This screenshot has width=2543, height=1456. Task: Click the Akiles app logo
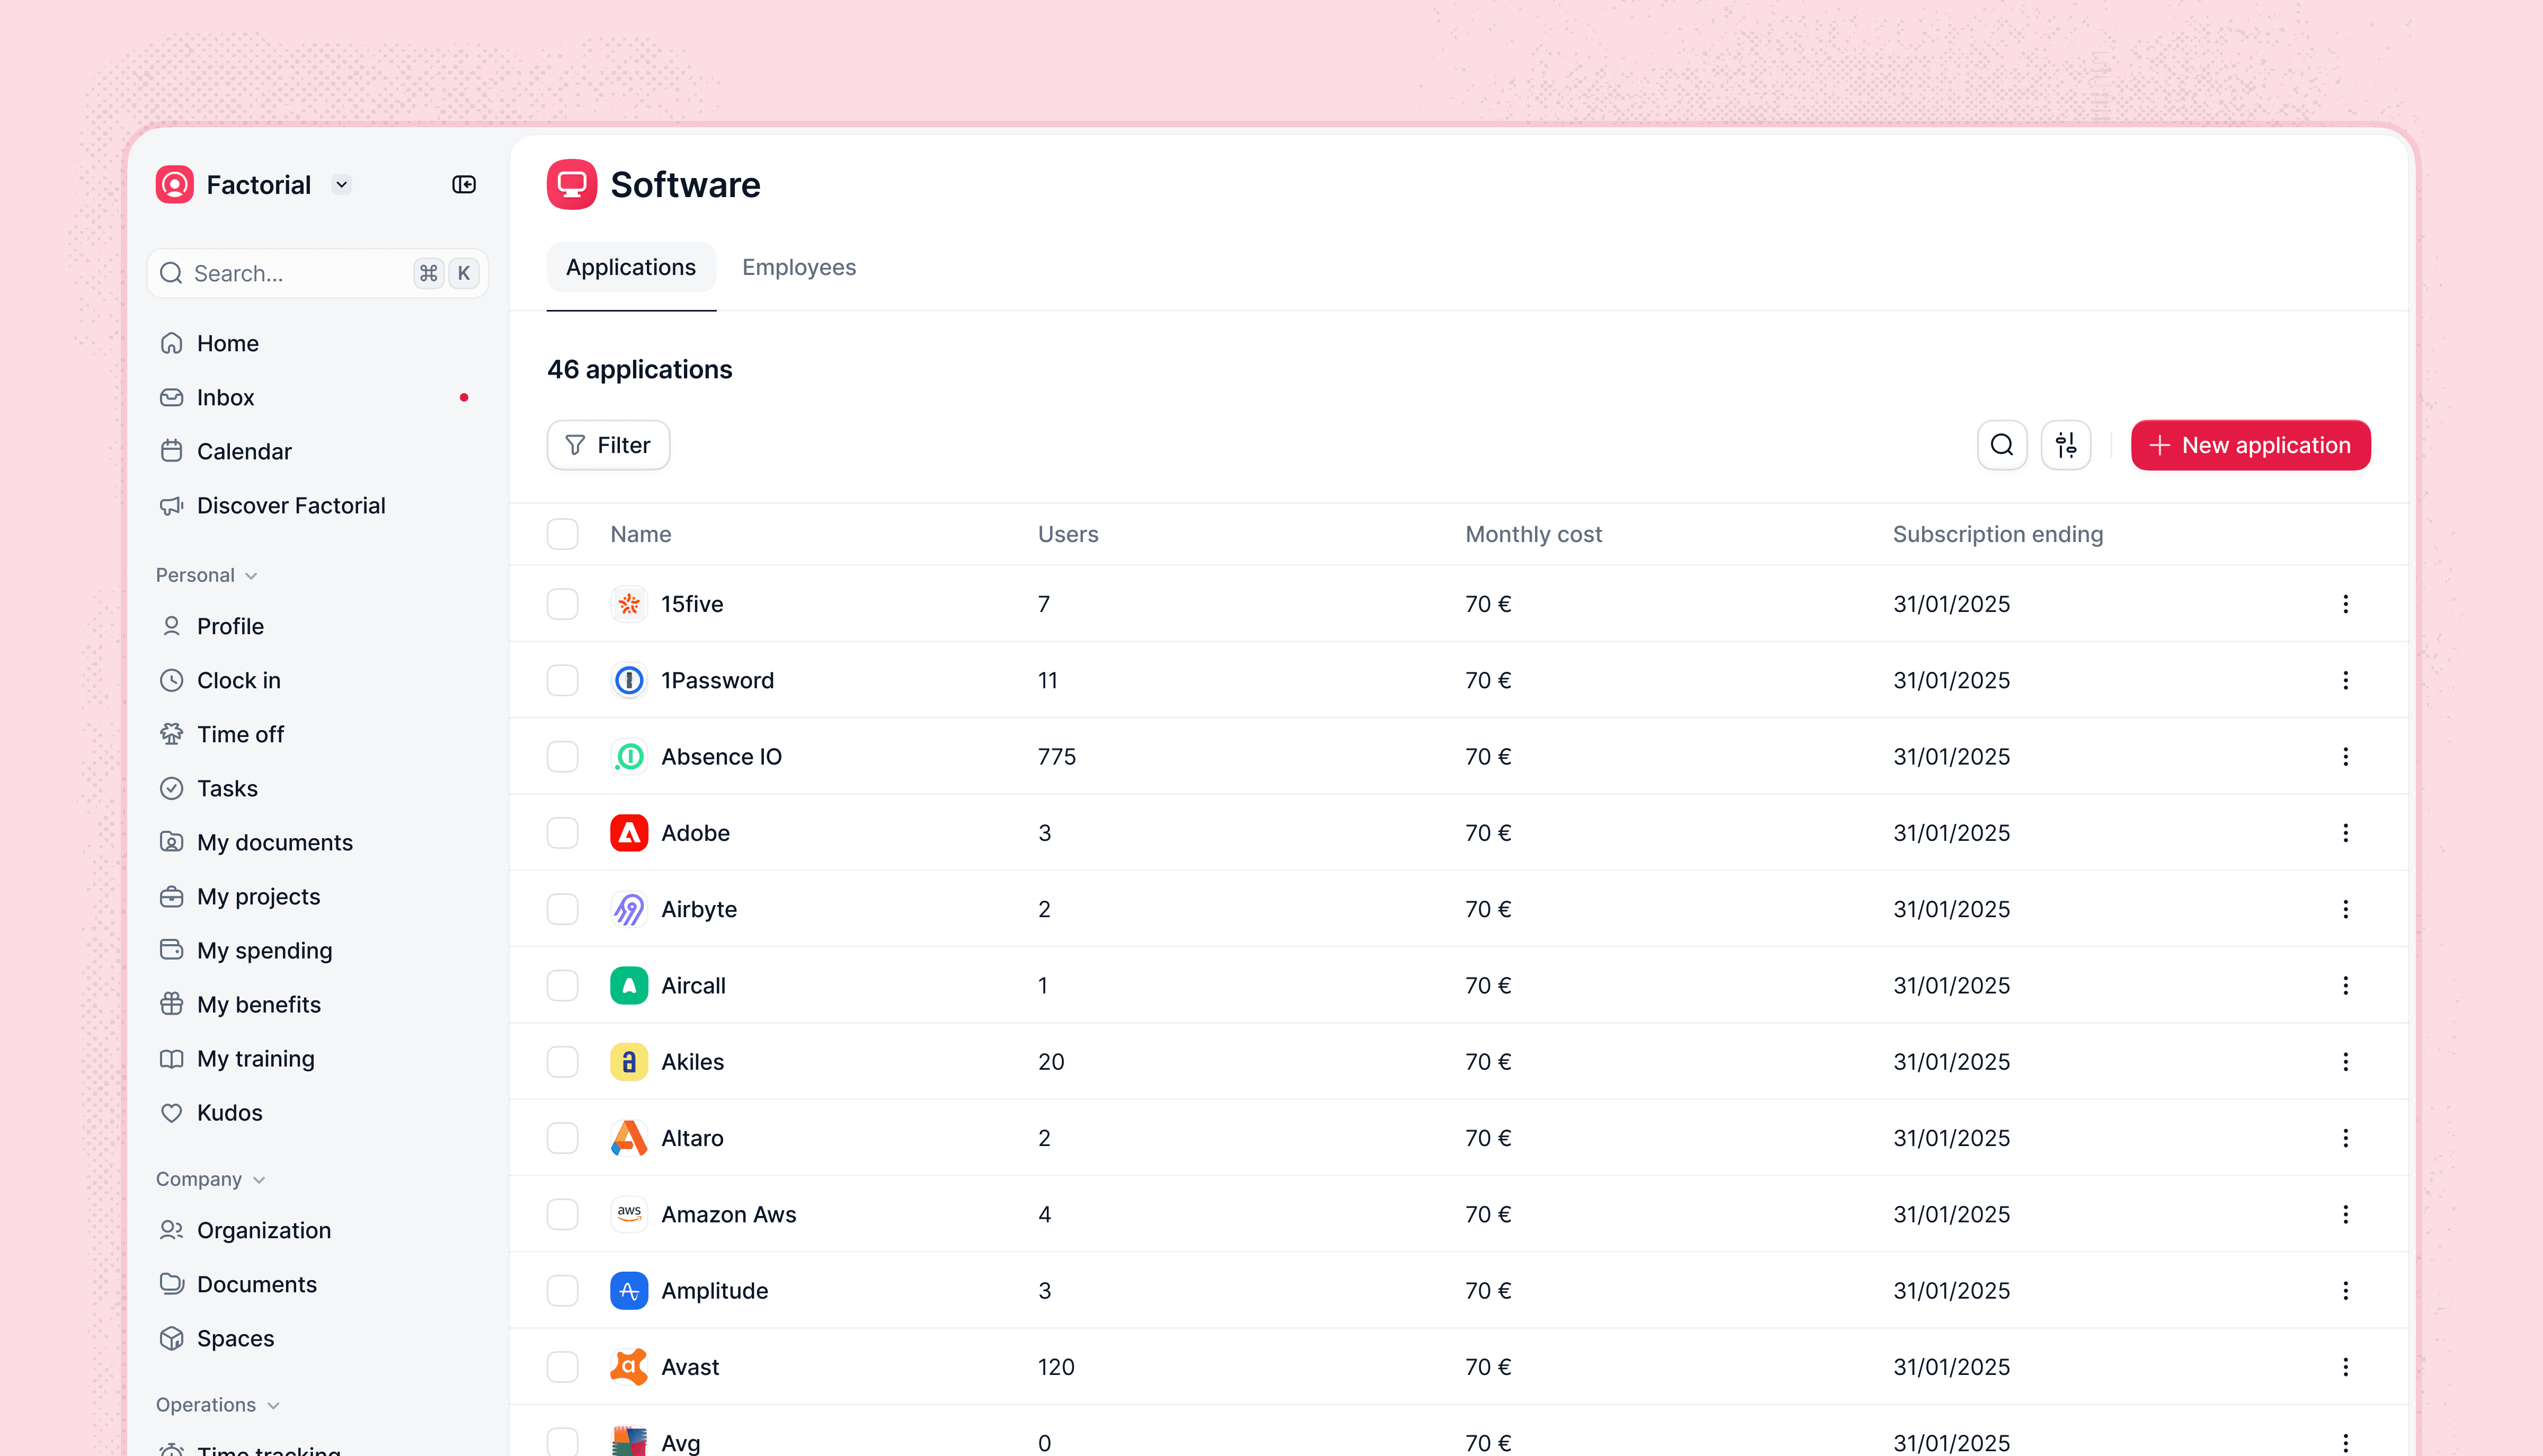pos(629,1062)
